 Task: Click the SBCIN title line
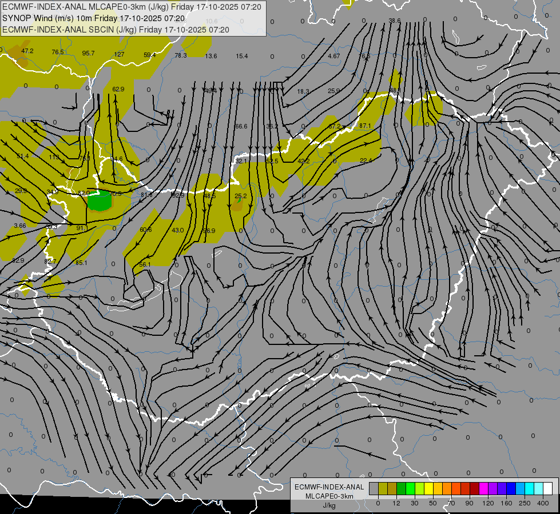coord(116,30)
